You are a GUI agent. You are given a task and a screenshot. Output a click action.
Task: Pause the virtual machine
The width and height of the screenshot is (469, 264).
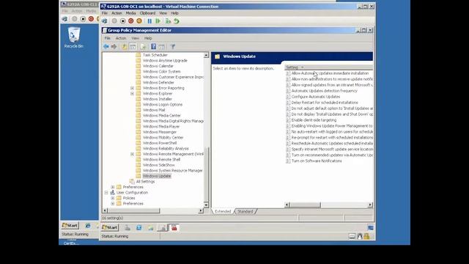[149, 21]
